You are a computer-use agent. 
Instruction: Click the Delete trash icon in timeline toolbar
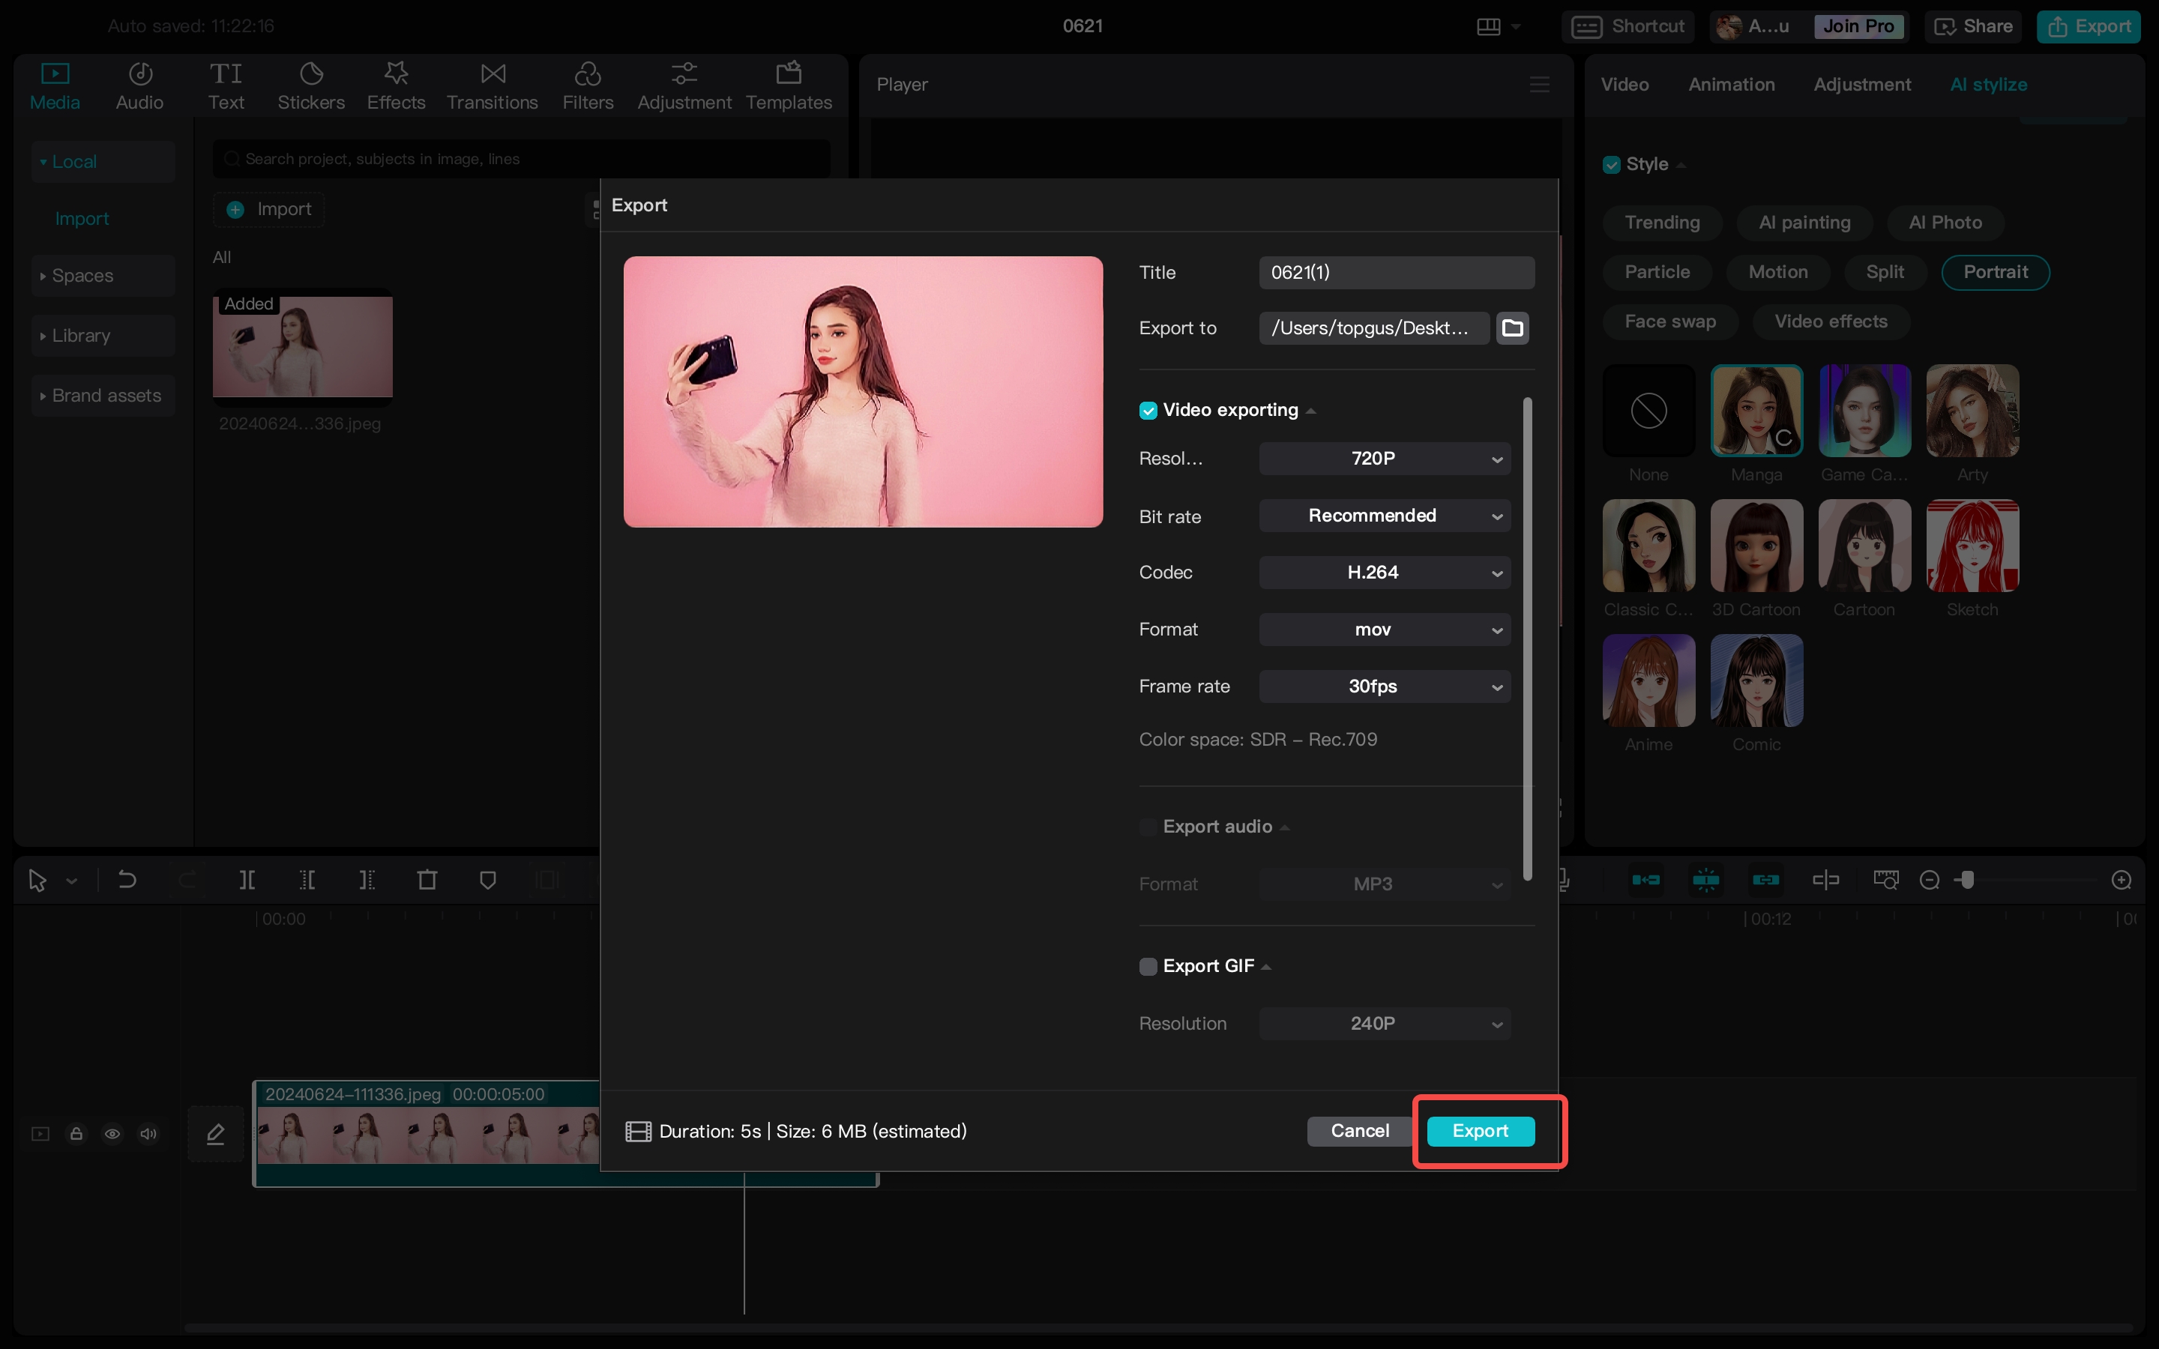tap(427, 881)
